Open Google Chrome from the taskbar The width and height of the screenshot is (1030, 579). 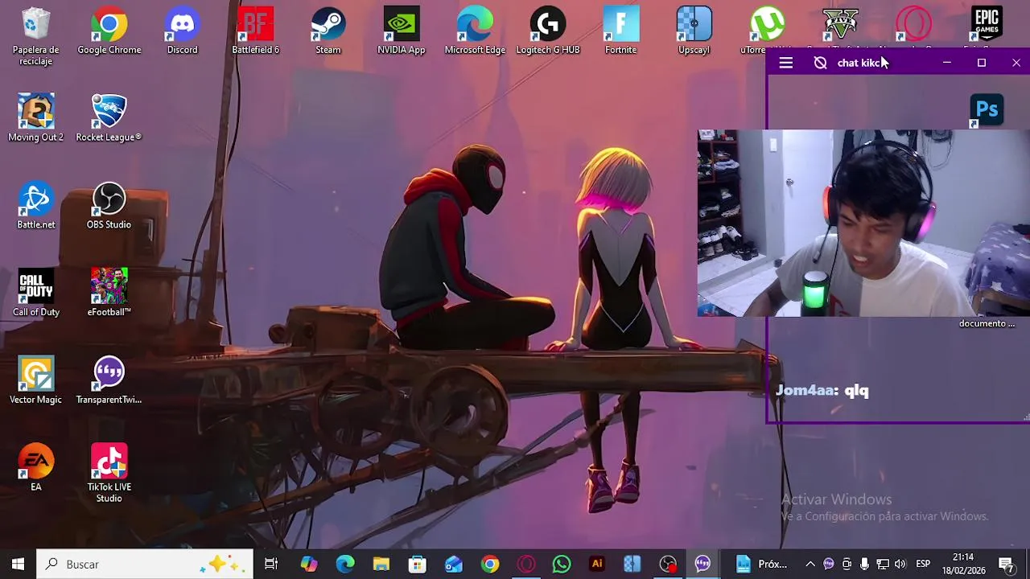pyautogui.click(x=490, y=565)
